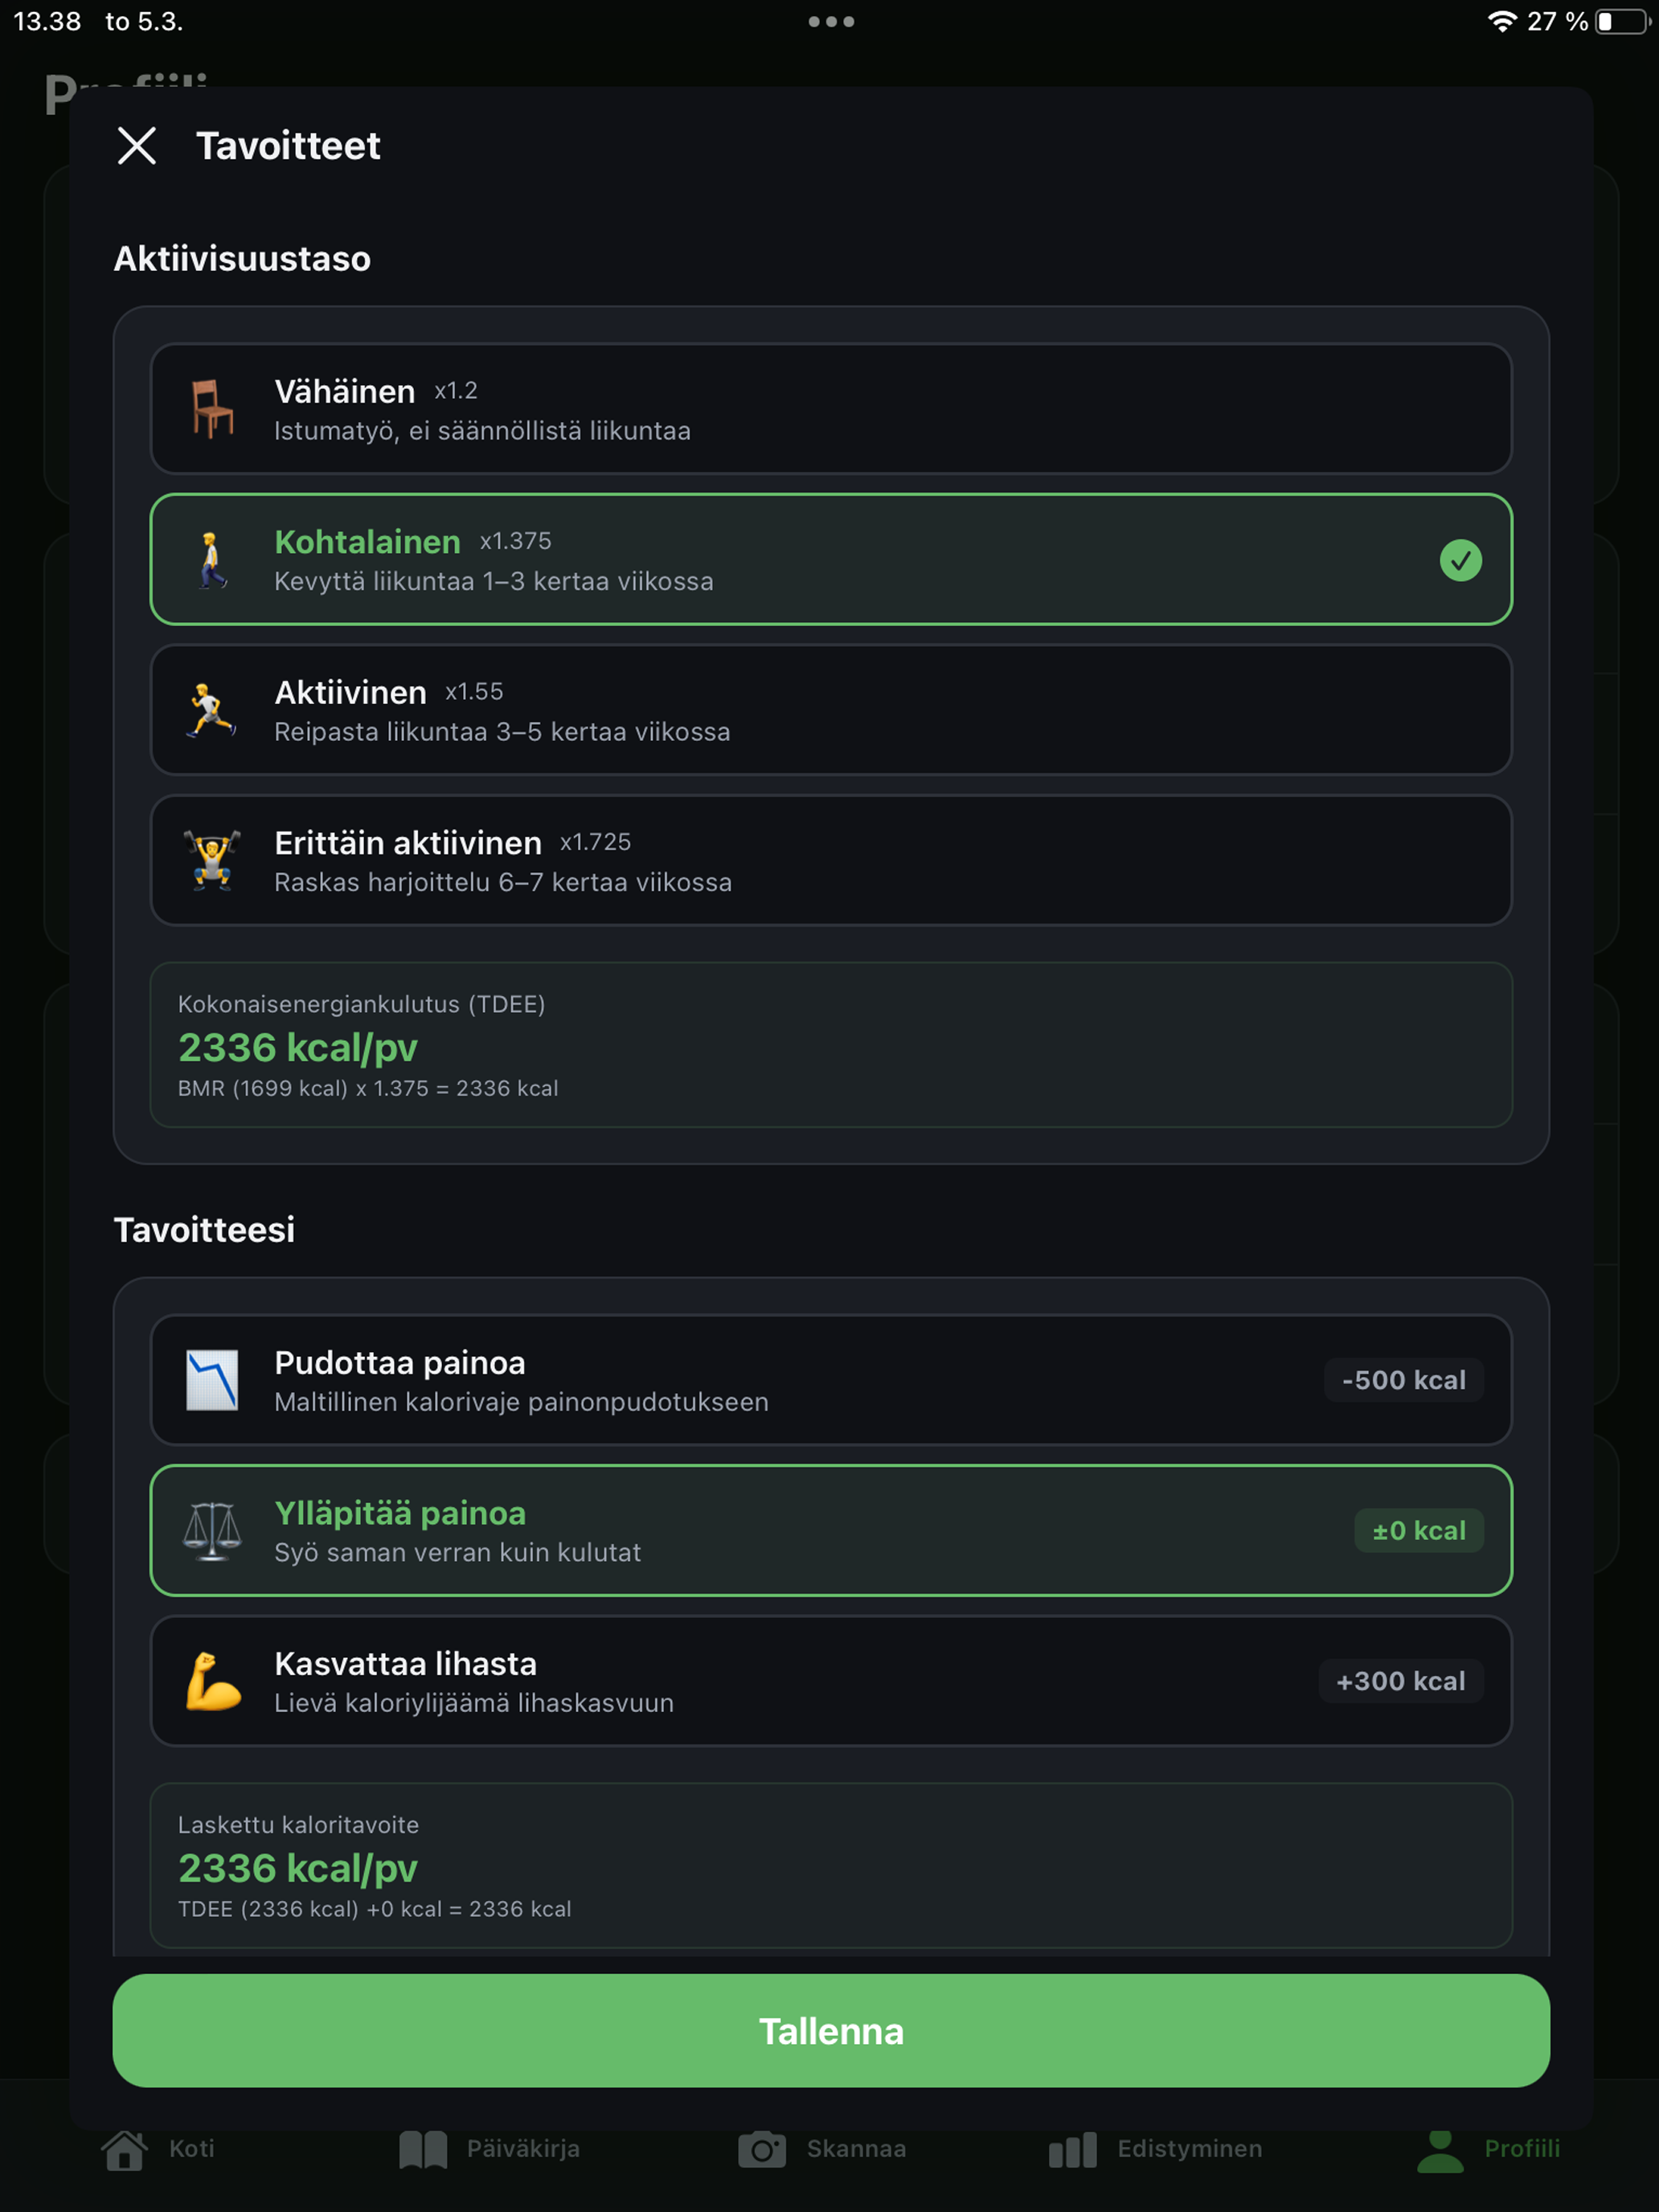Tap the downward chart icon for Pudottaa painoa

[212, 1380]
